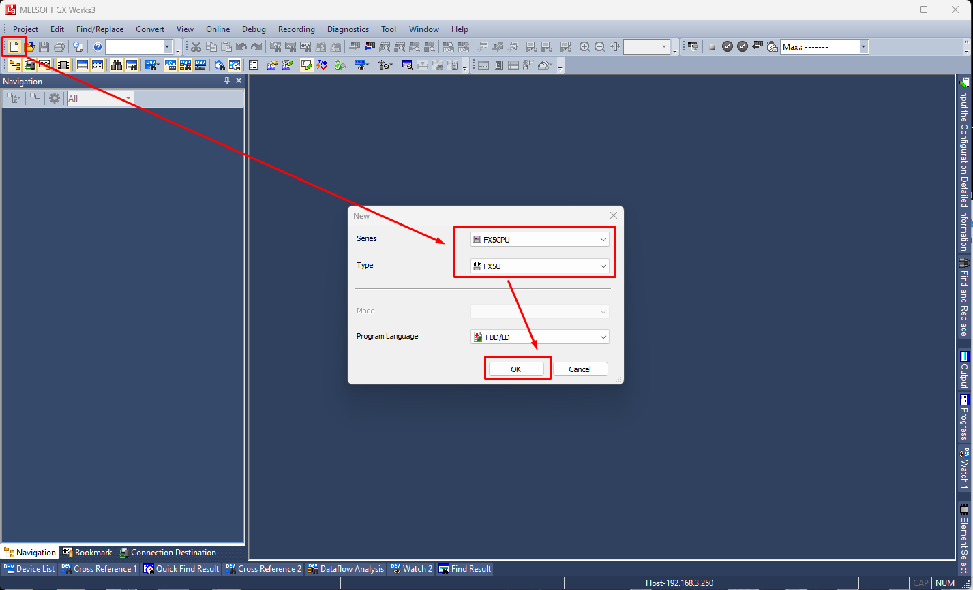This screenshot has width=973, height=590.
Task: Click the Redo arrow icon
Action: click(256, 47)
